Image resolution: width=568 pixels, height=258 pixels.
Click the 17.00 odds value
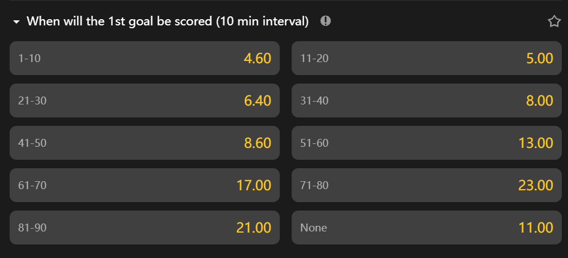[254, 185]
